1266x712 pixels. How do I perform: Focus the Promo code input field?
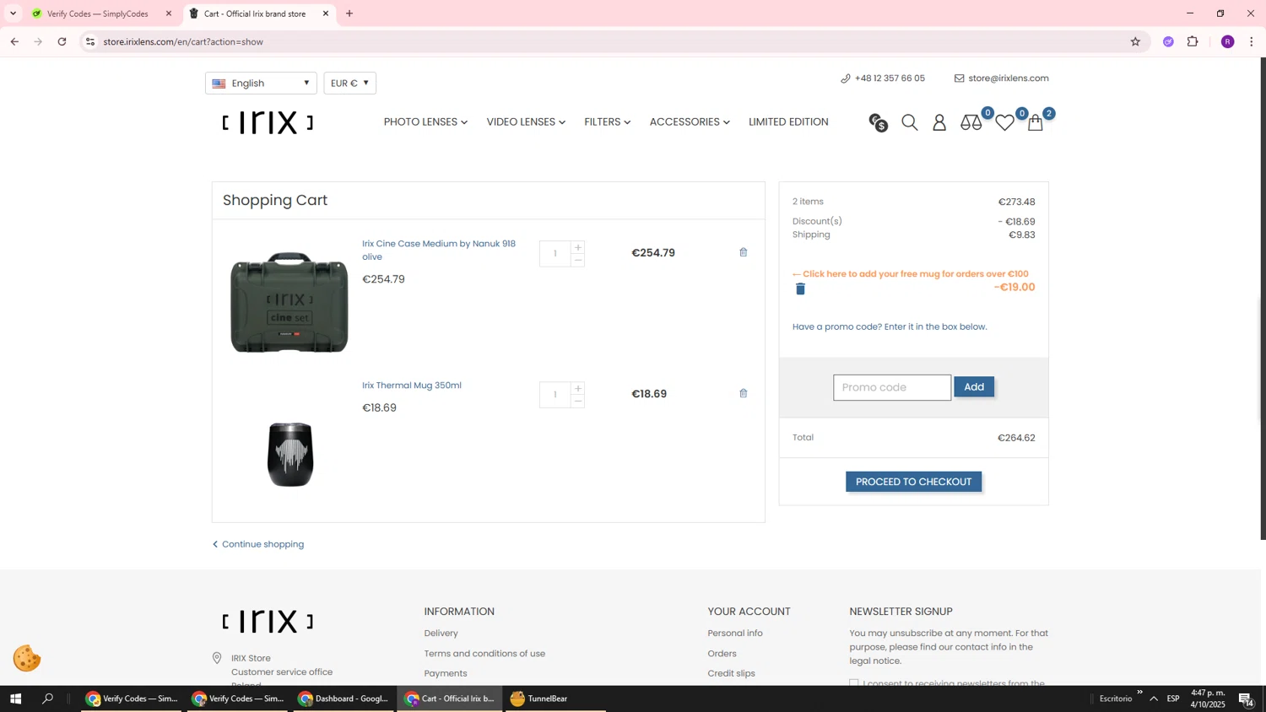[x=892, y=387]
